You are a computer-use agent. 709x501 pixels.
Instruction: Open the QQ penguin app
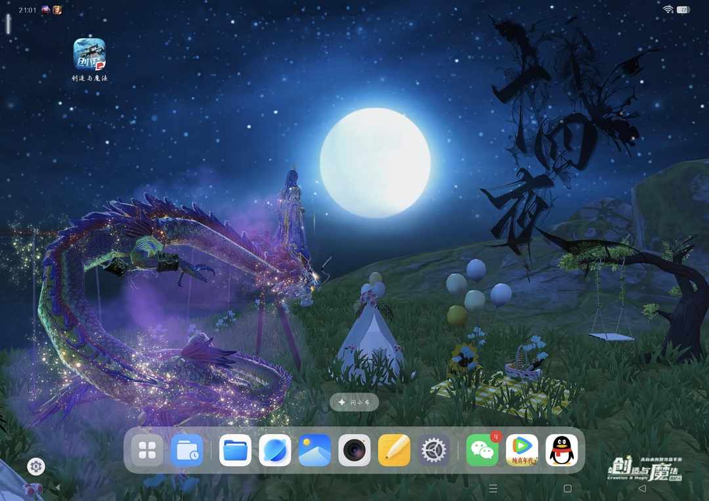(x=562, y=450)
